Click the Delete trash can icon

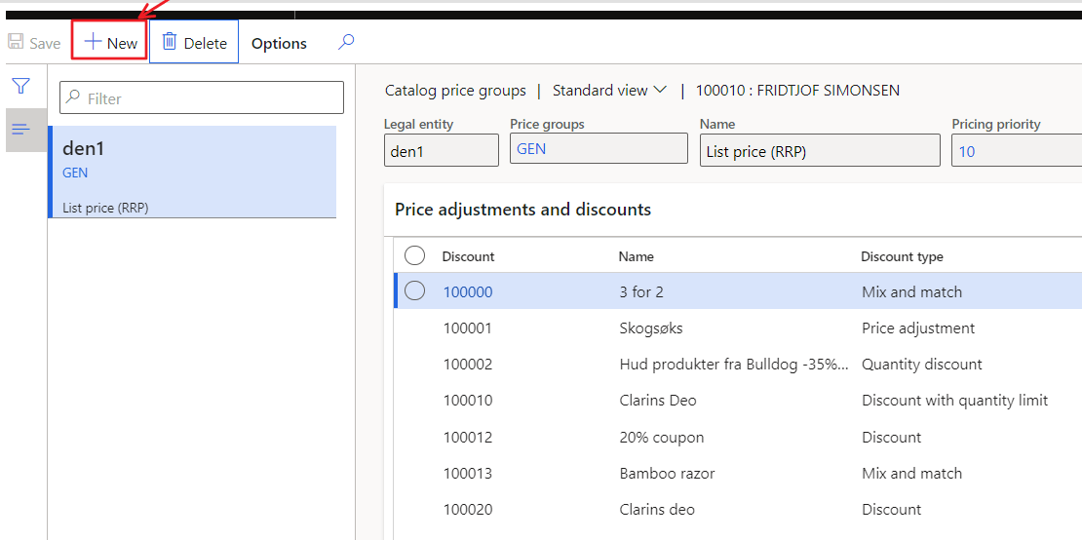(x=170, y=42)
